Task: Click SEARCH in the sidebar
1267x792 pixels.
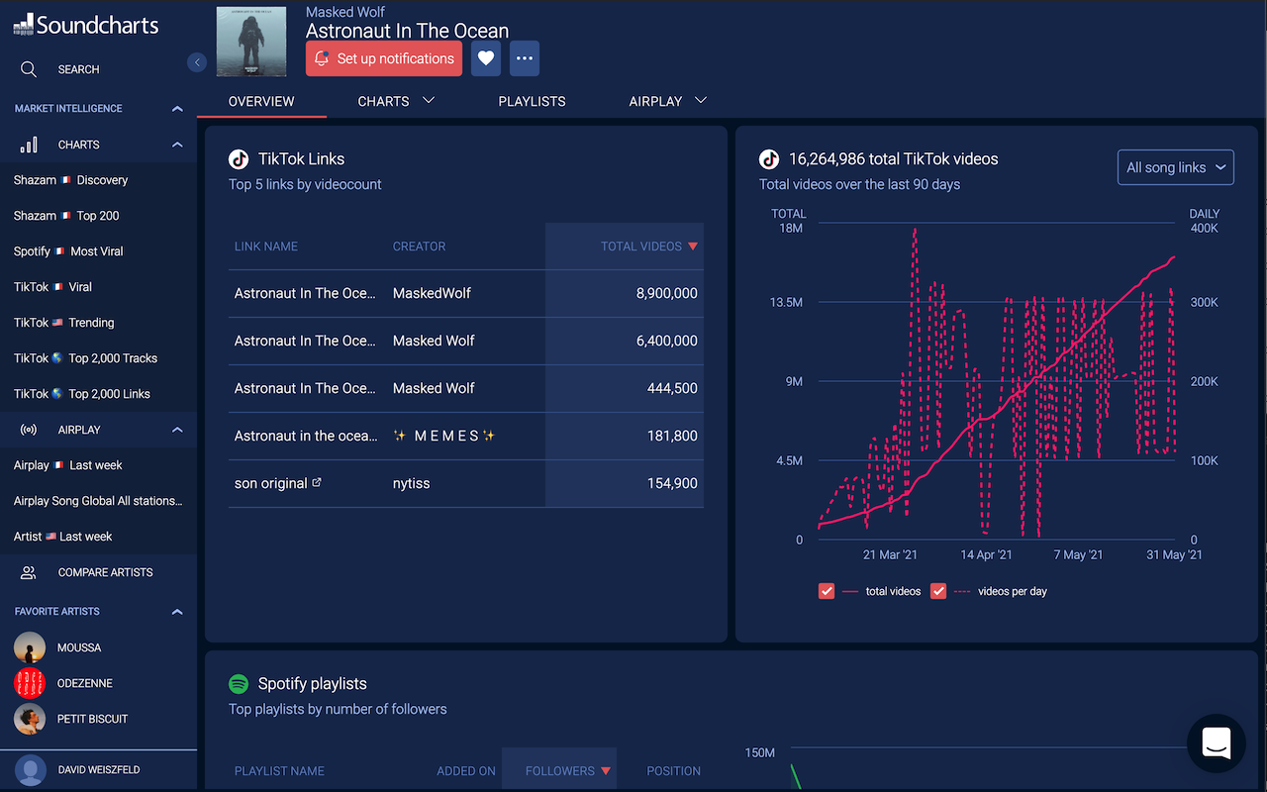Action: coord(78,69)
